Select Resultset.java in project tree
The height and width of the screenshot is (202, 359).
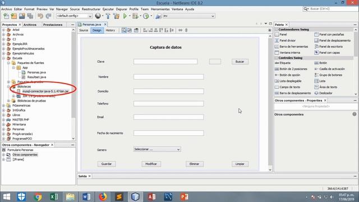coord(36,77)
